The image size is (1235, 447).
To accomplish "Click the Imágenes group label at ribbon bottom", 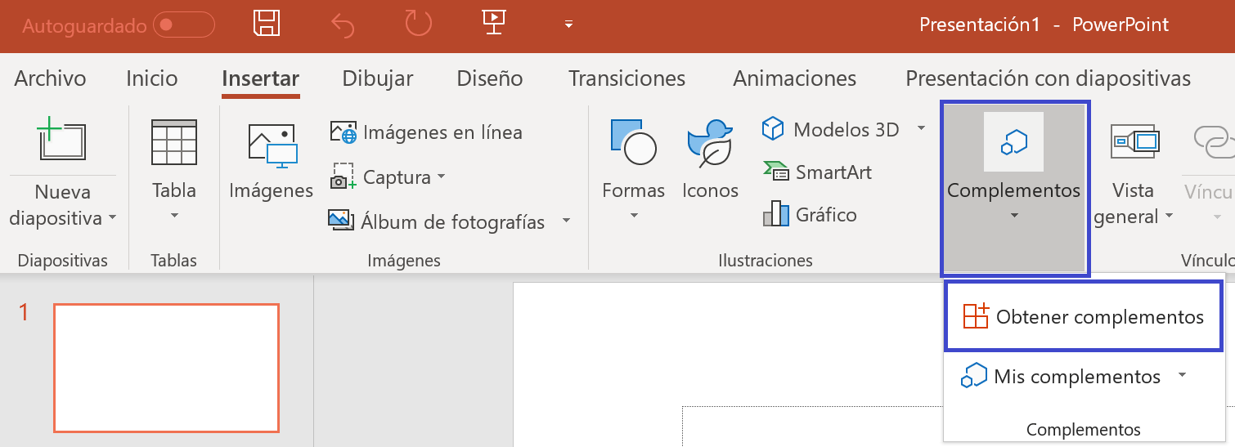I will point(404,261).
